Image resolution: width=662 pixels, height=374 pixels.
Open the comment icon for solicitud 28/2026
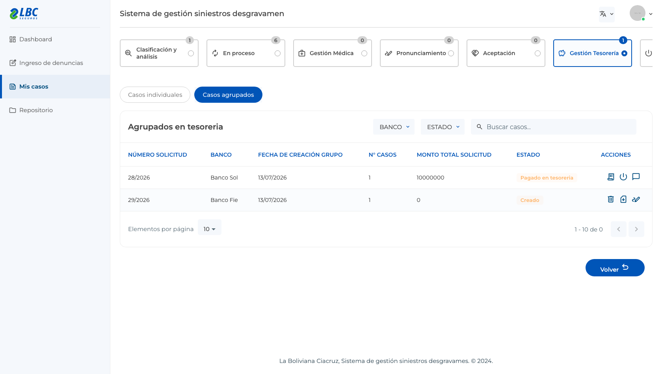[x=636, y=177]
